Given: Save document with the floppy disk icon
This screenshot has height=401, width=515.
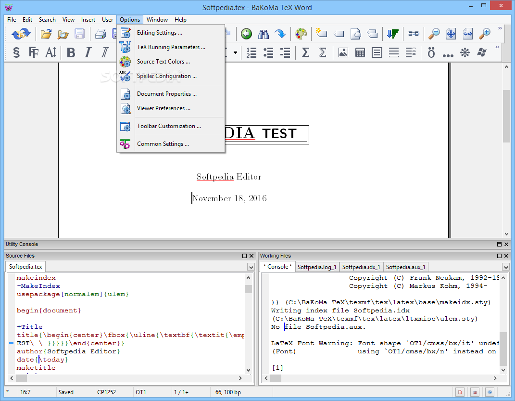Looking at the screenshot, I should (x=79, y=34).
